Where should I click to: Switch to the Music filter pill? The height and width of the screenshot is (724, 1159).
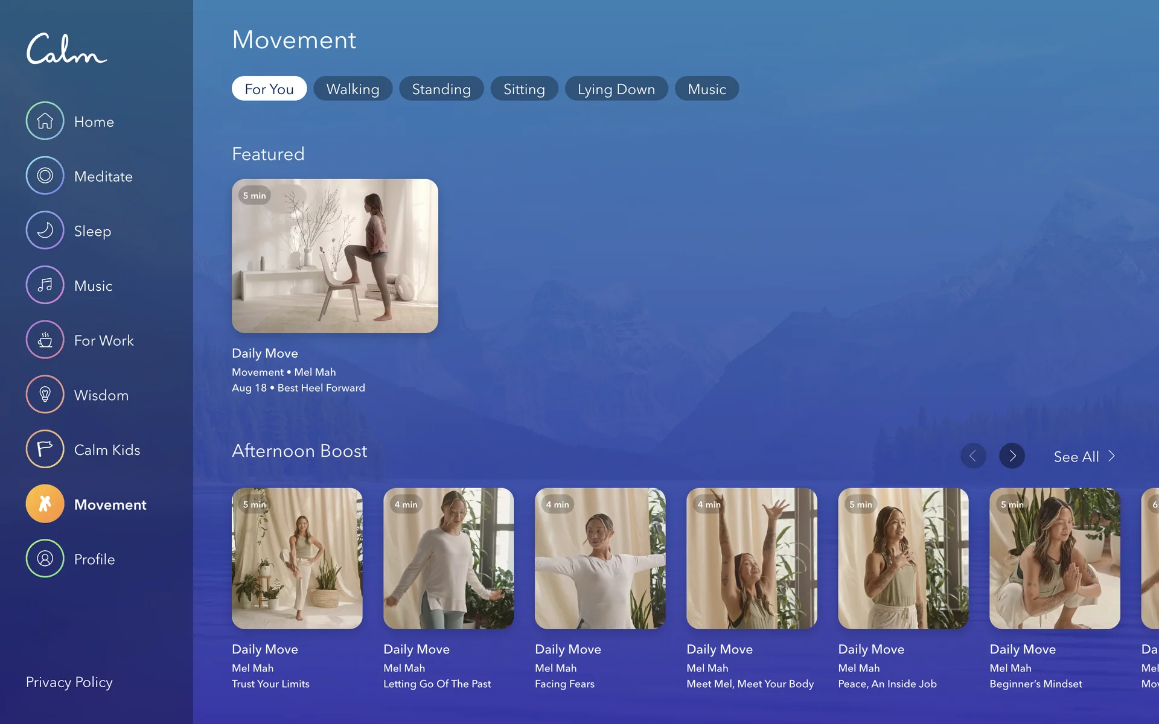706,89
